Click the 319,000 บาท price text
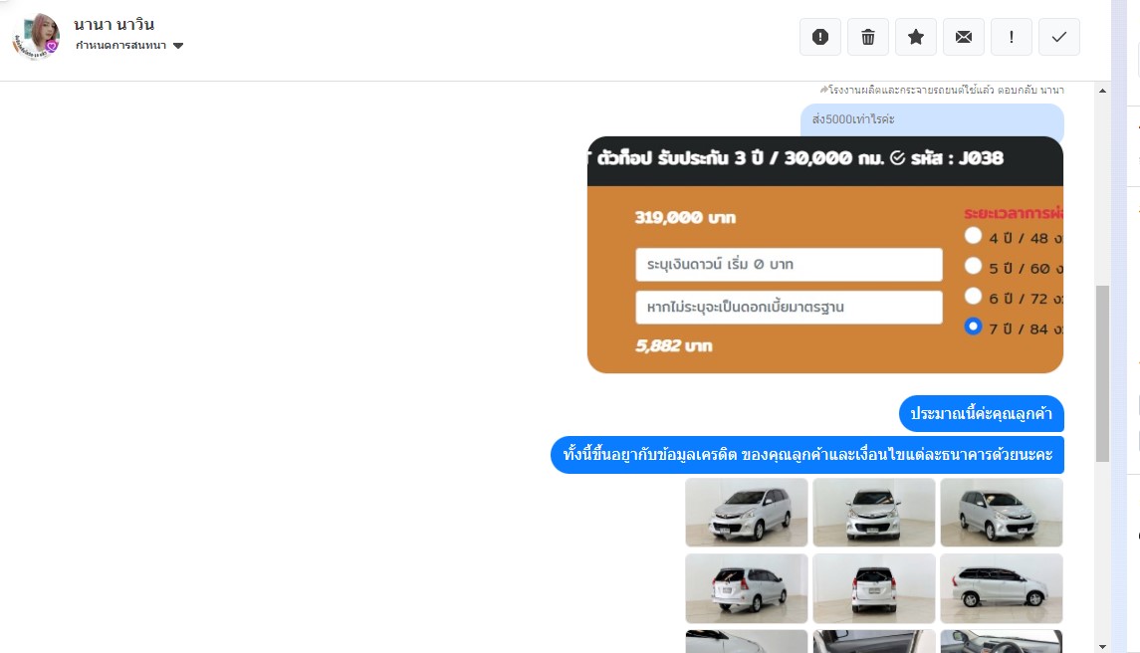Image resolution: width=1140 pixels, height=653 pixels. (x=685, y=217)
